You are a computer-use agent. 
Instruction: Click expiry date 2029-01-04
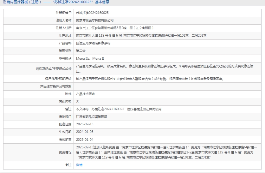point(85,140)
